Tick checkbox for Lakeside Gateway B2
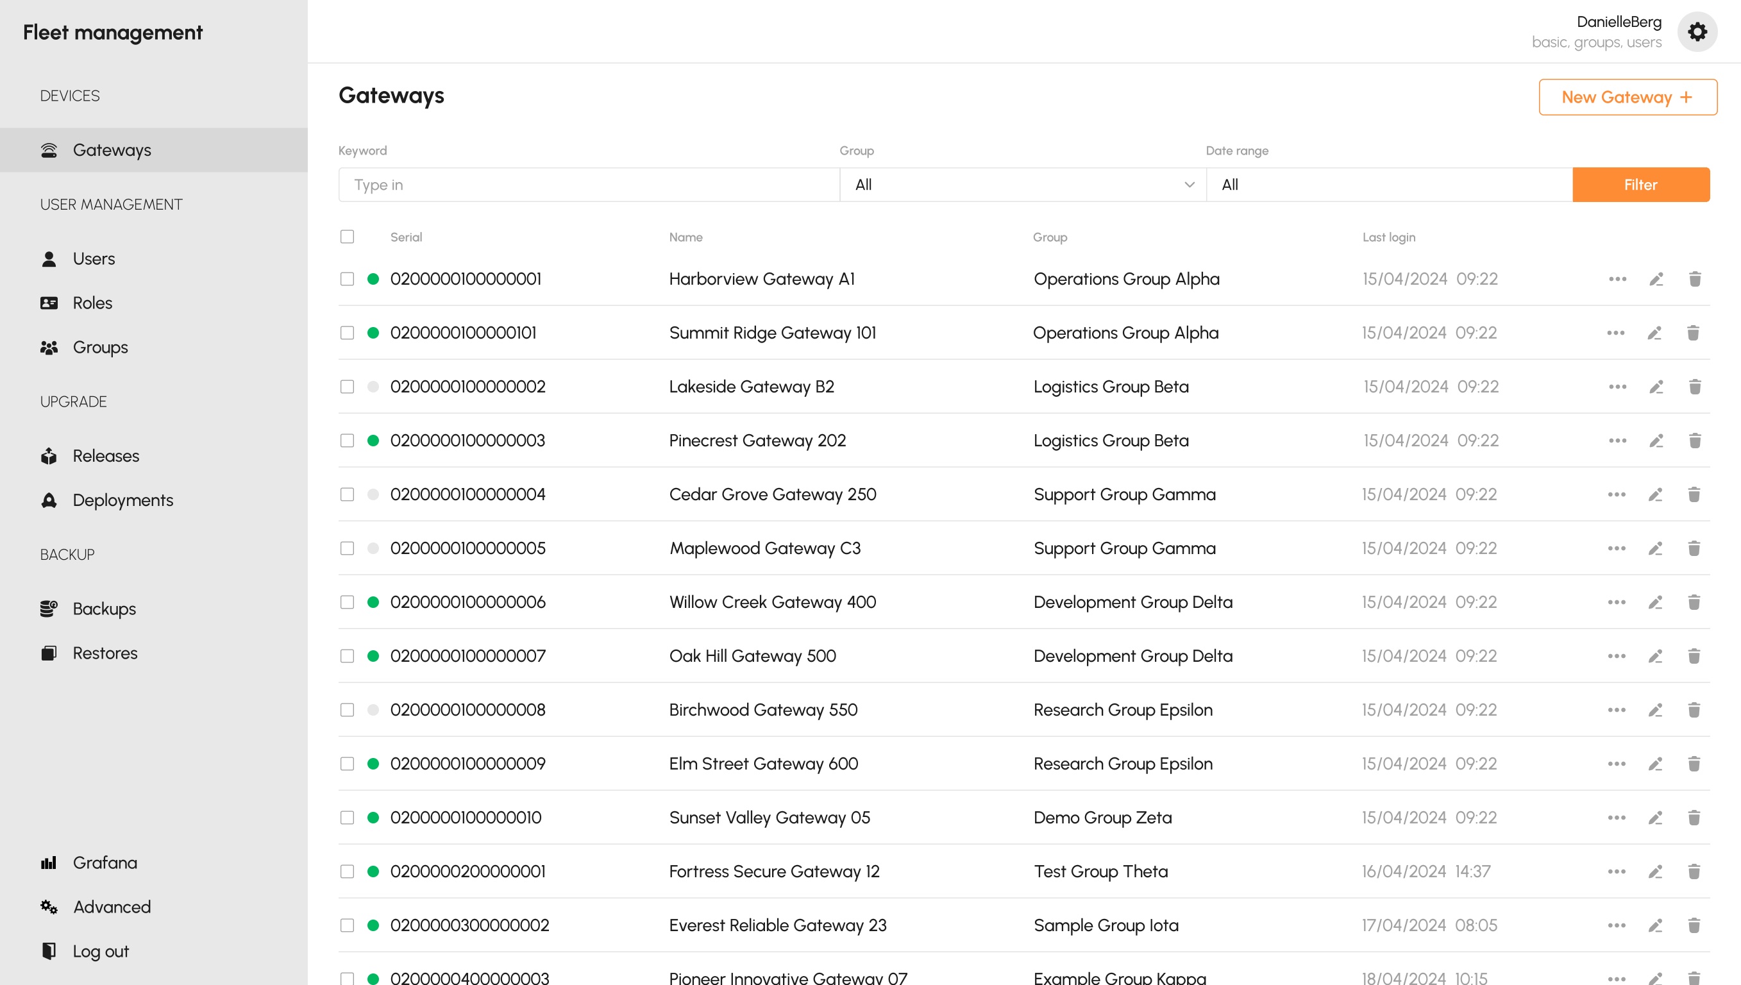Screen dimensions: 1741x985 (x=347, y=387)
